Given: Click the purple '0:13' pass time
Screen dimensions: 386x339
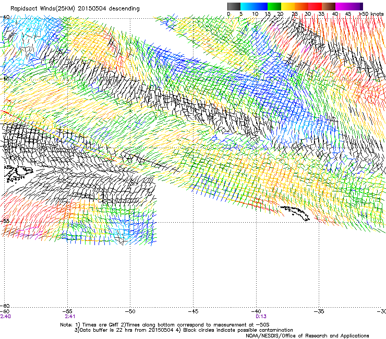Looking at the screenshot, I should point(261,317).
